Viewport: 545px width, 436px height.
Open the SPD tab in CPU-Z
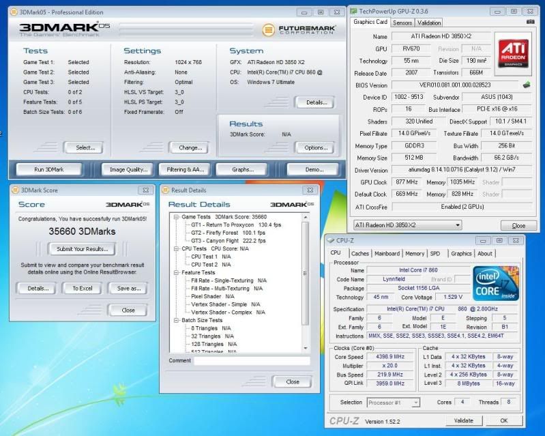[x=435, y=254]
